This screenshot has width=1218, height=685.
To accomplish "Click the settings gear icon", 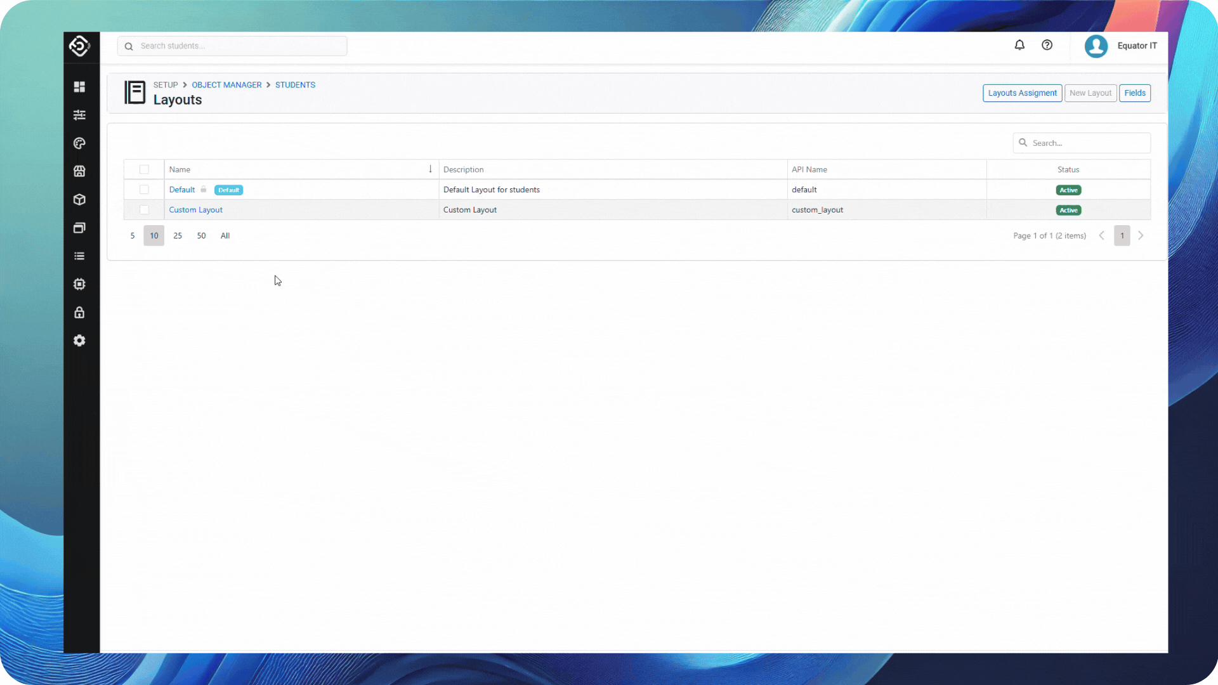I will [79, 341].
